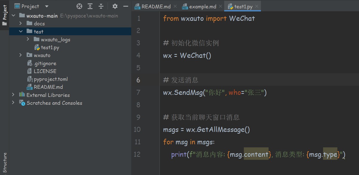Viewport: 359px width, 175px height.
Task: Close the README.md editor tab
Action: (175, 6)
